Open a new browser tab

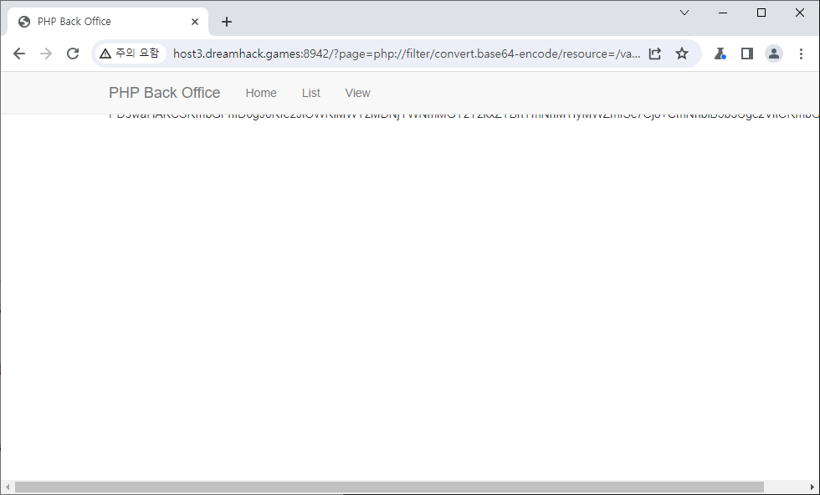pos(227,22)
